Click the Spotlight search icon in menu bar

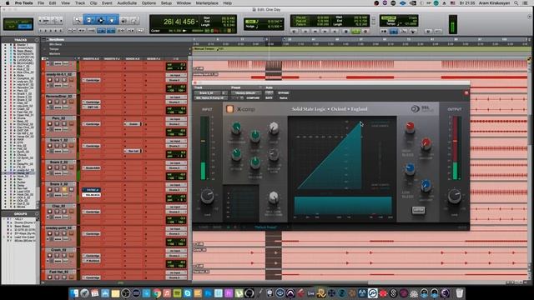(516, 3)
